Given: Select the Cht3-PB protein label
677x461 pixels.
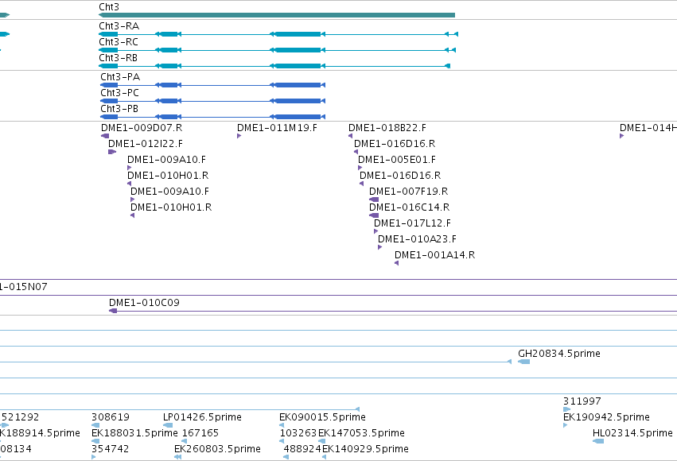Looking at the screenshot, I should (119, 109).
